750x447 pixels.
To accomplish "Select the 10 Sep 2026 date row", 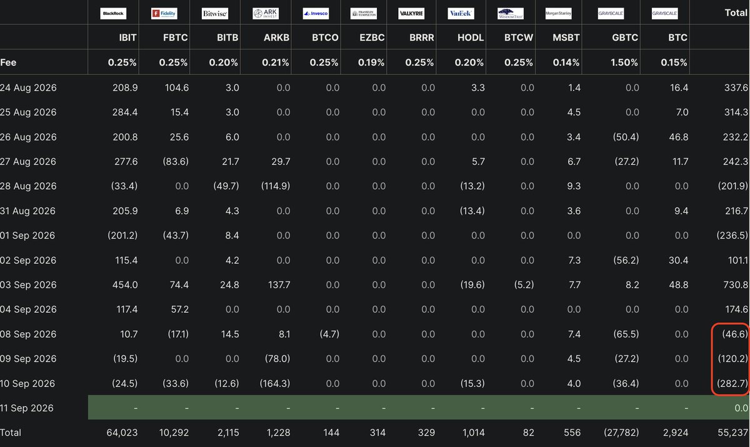I will coord(374,383).
